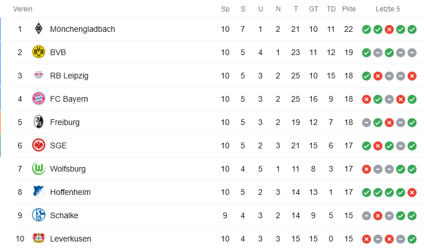424x250 pixels.
Task: Click Mönchengladbach's red loss icon in form
Action: pyautogui.click(x=389, y=29)
